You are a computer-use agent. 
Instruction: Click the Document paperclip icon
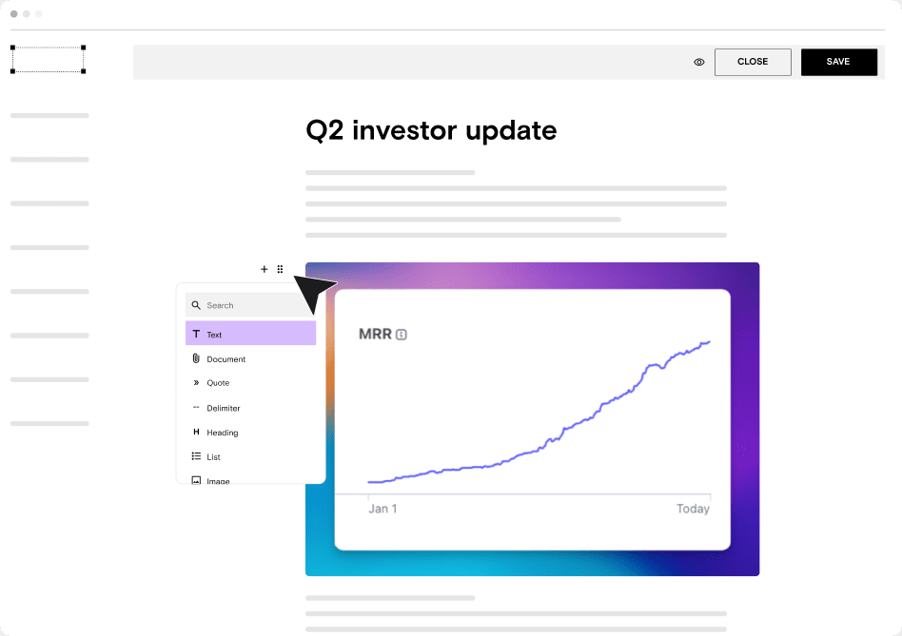(x=196, y=358)
